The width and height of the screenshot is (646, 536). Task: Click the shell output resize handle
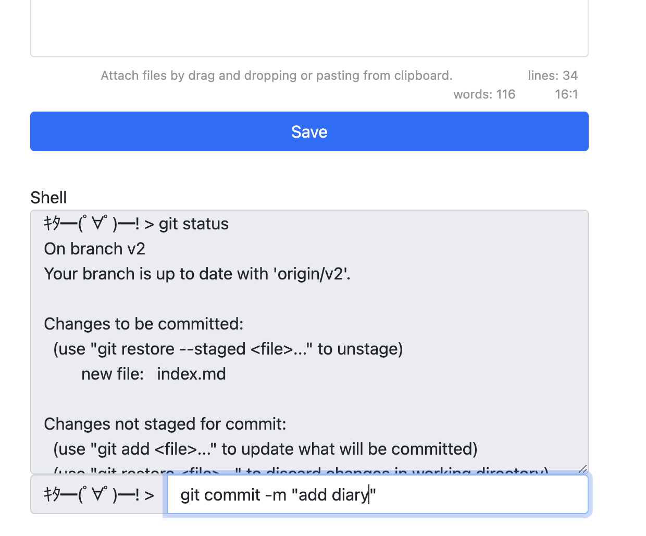click(x=582, y=469)
